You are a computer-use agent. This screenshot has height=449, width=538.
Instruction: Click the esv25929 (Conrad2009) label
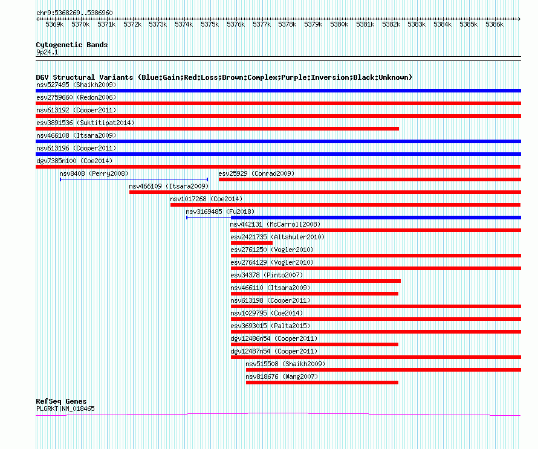[x=257, y=173]
